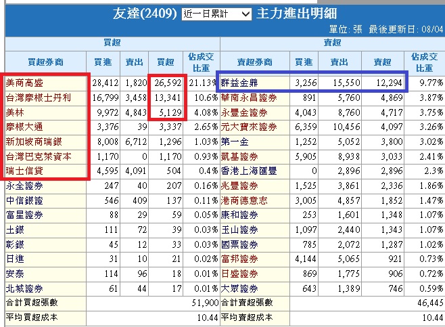This screenshot has height=327, width=445.
Task: Open broker link 台灣摩根士丹利
Action: [39, 97]
